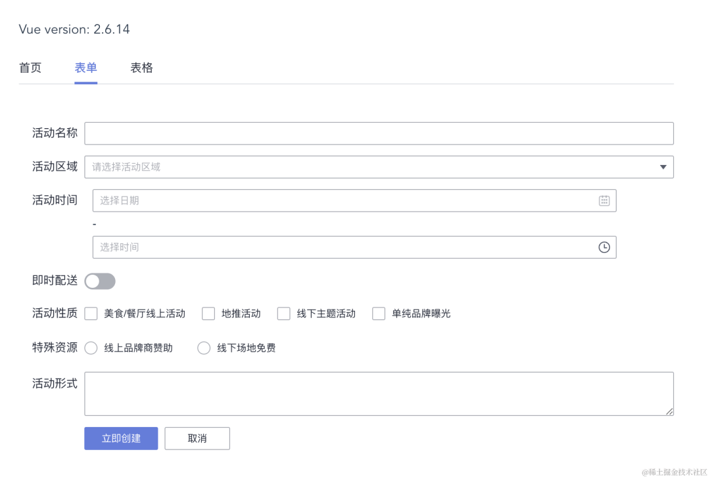710x479 pixels.
Task: Click the textarea resize handle corner
Action: pos(669,411)
